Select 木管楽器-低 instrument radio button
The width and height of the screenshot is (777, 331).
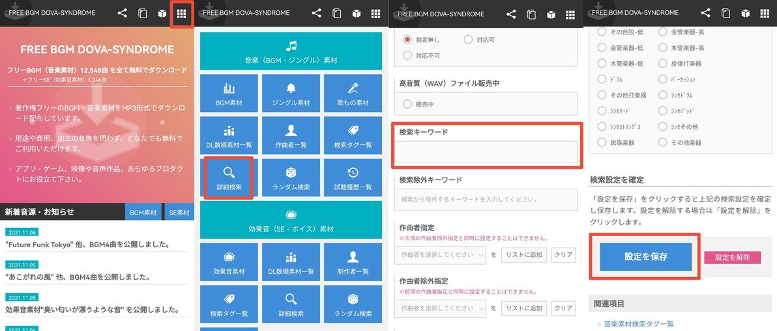[602, 63]
